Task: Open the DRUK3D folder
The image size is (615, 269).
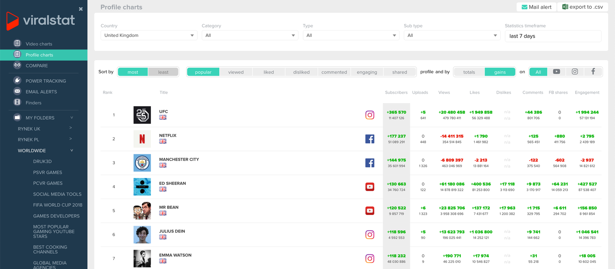Action: [42, 161]
